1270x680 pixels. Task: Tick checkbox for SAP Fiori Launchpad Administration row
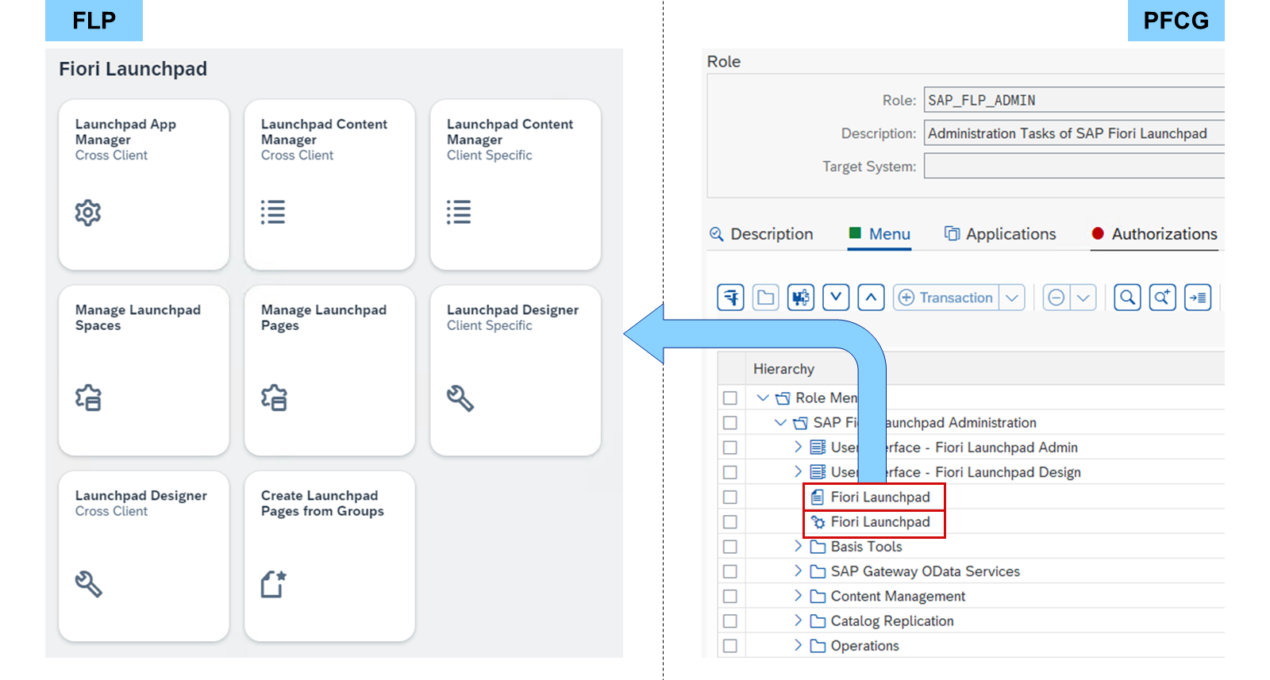point(730,423)
